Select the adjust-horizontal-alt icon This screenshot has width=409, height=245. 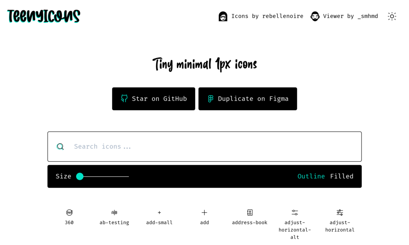(x=295, y=213)
